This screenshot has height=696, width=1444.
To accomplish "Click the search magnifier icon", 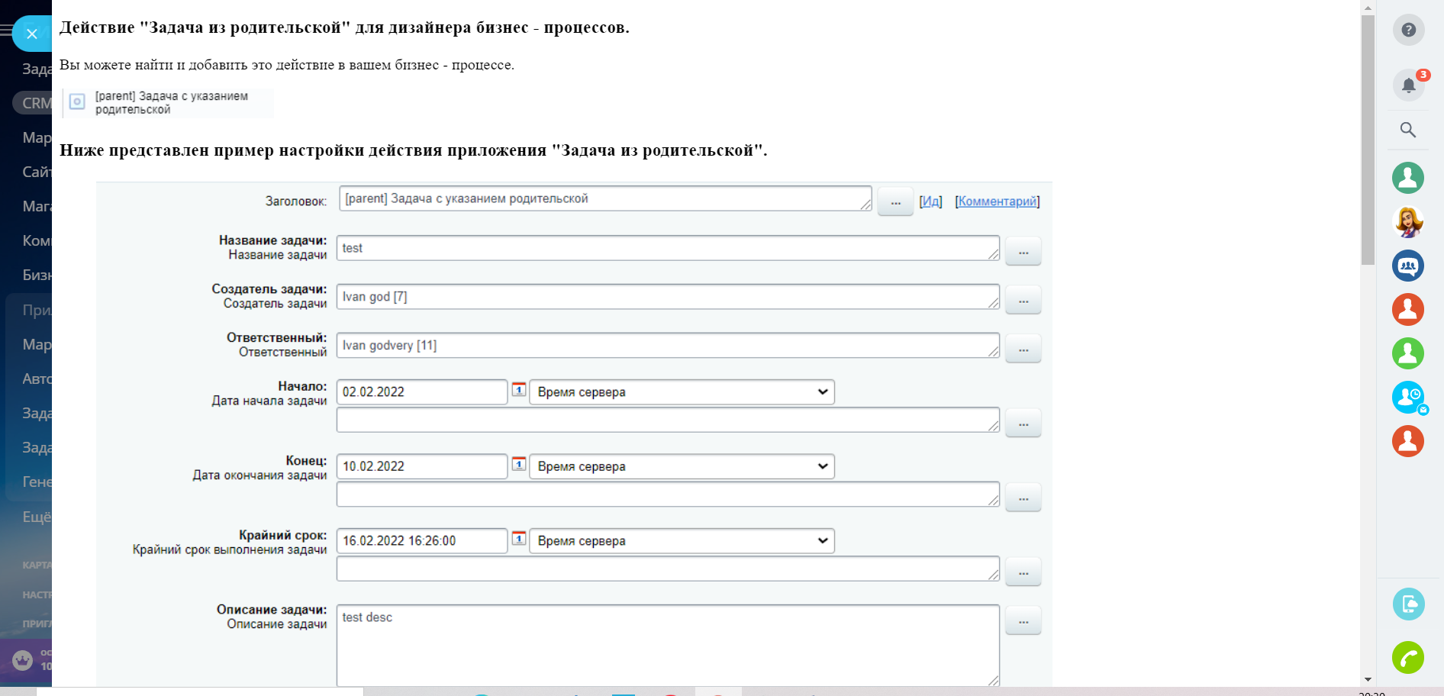I will point(1409,130).
